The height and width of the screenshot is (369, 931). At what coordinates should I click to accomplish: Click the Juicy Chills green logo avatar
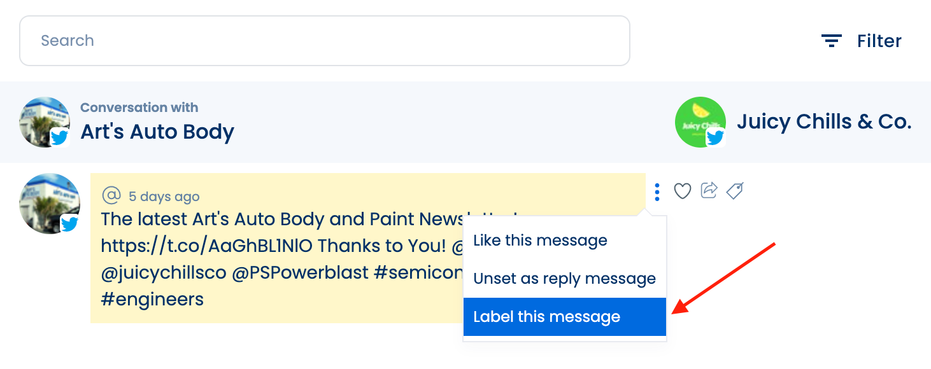pyautogui.click(x=700, y=122)
